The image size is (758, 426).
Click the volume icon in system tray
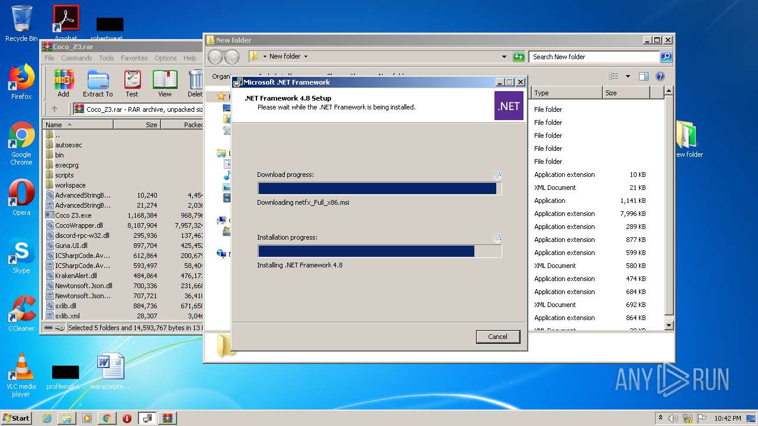point(673,418)
